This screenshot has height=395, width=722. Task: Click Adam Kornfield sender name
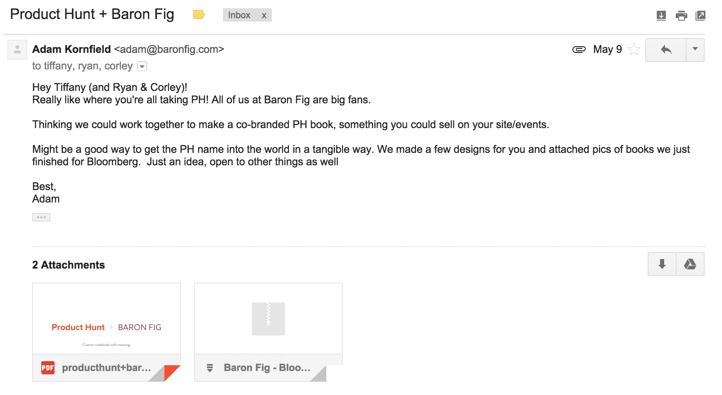(71, 49)
